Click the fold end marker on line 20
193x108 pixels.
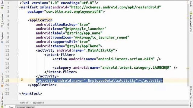tap(18, 85)
